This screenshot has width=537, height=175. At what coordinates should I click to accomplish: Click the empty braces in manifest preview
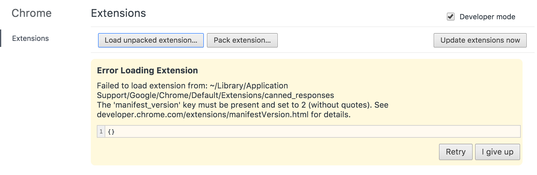(111, 132)
